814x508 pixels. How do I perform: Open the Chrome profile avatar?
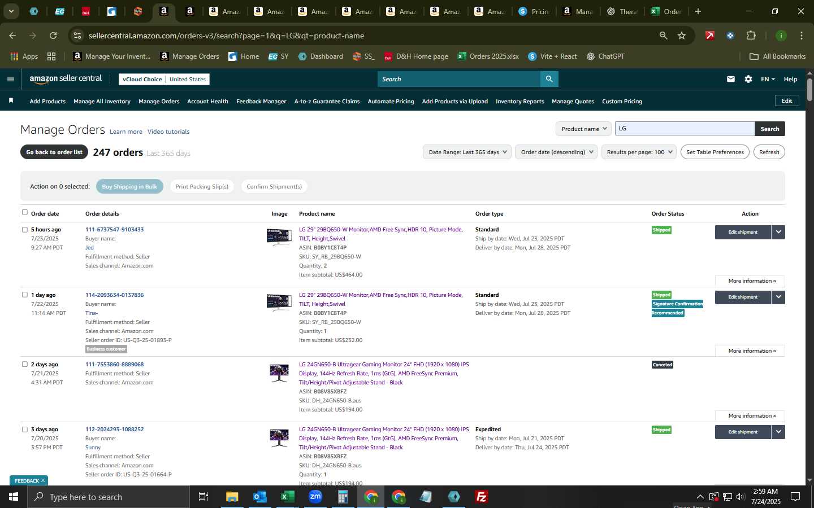coord(781,36)
